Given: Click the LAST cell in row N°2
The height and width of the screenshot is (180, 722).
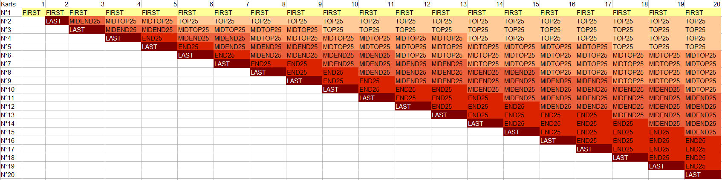Looking at the screenshot, I should click(57, 21).
